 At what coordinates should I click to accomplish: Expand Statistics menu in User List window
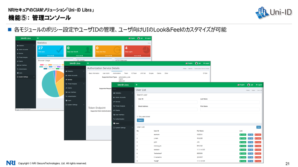pos(123,93)
